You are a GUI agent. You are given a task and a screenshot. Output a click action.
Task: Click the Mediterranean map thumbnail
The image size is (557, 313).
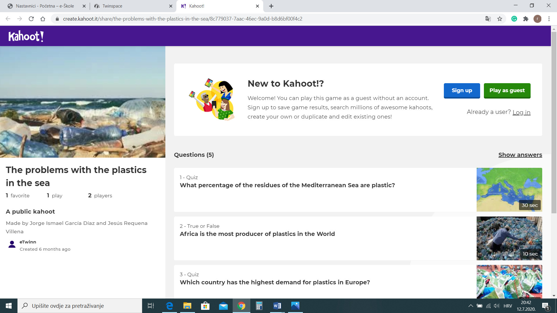pos(509,190)
